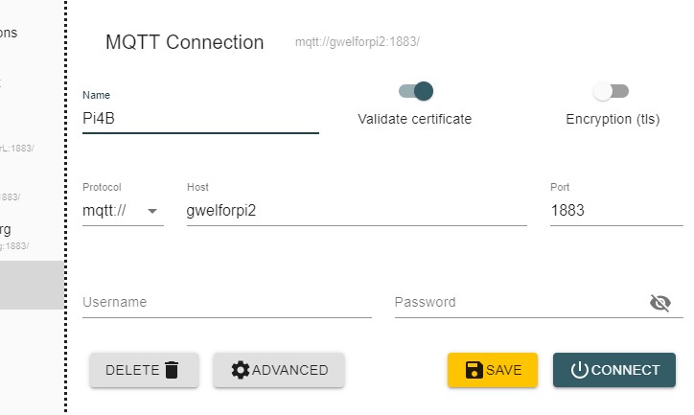Select the highlighted connection in sidebar
The height and width of the screenshot is (415, 694).
point(32,285)
